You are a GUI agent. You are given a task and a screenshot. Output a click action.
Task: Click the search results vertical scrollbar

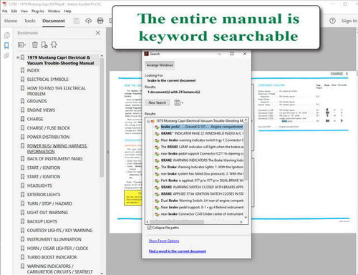[246, 150]
